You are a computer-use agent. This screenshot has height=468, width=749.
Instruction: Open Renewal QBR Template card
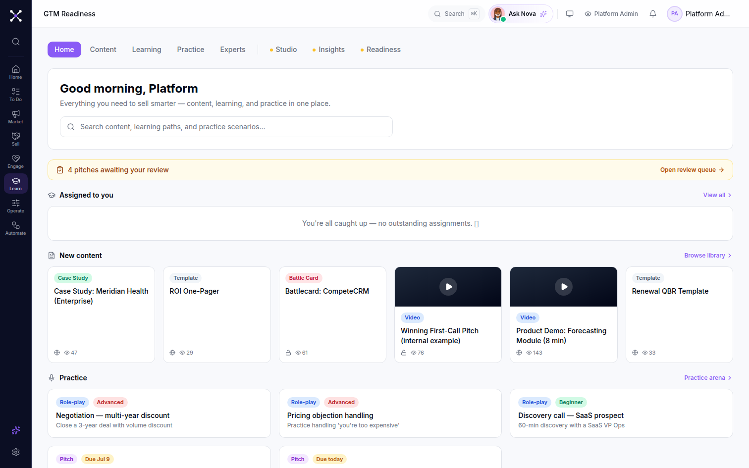679,315
